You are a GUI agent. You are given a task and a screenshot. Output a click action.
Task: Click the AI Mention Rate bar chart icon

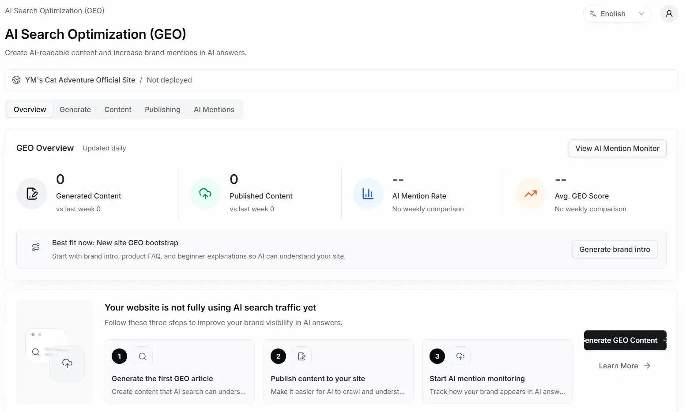[368, 194]
